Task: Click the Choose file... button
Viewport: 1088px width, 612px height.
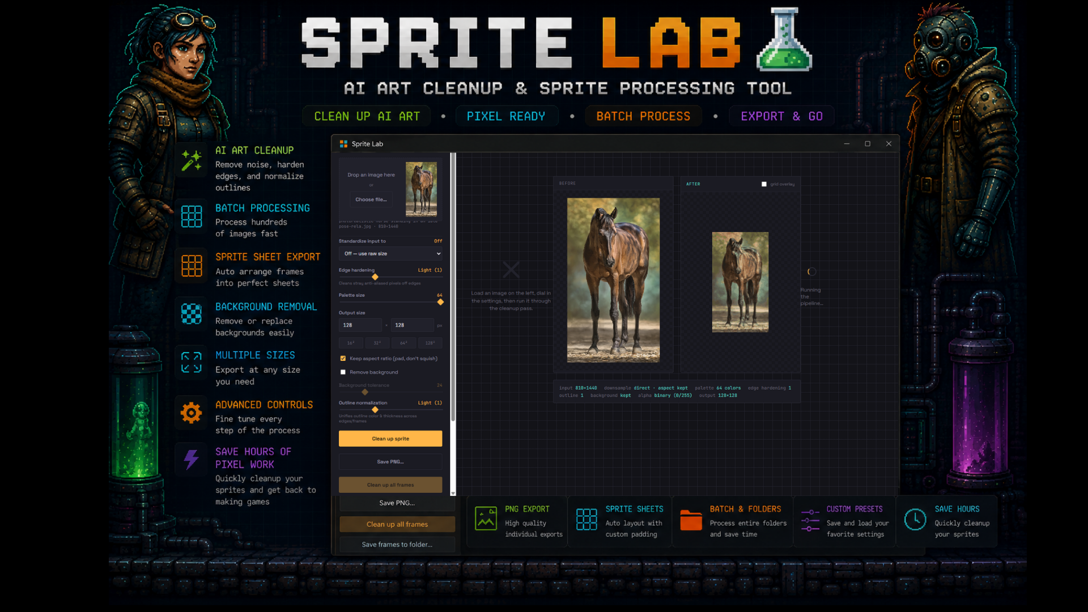Action: 371,199
